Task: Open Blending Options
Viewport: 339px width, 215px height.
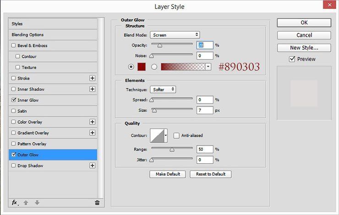Action: (x=53, y=34)
